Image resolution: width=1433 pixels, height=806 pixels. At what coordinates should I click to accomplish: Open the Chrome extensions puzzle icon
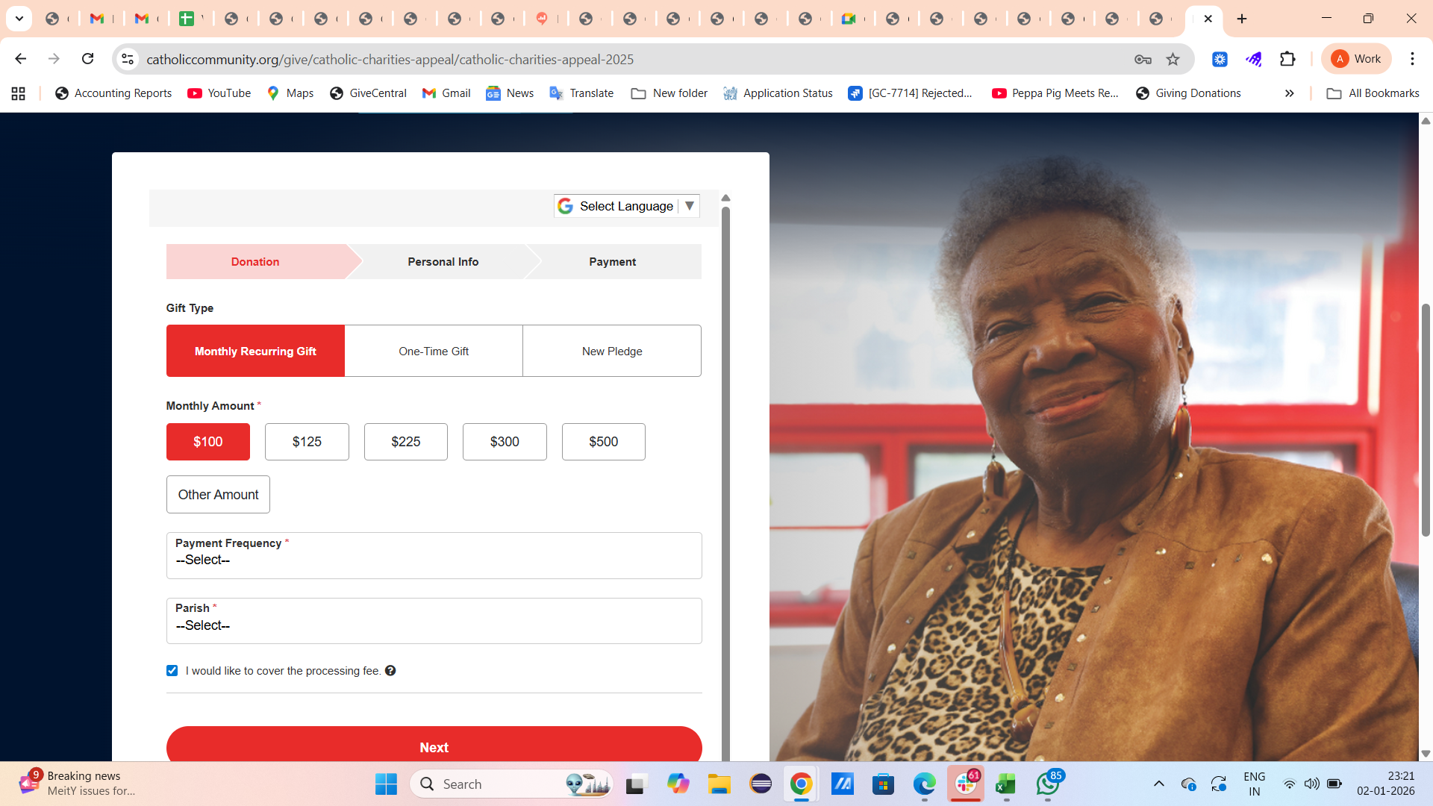(1287, 59)
